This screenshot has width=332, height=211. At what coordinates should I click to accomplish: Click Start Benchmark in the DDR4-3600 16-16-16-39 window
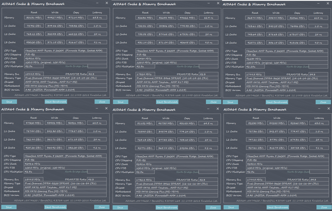coord(277,207)
